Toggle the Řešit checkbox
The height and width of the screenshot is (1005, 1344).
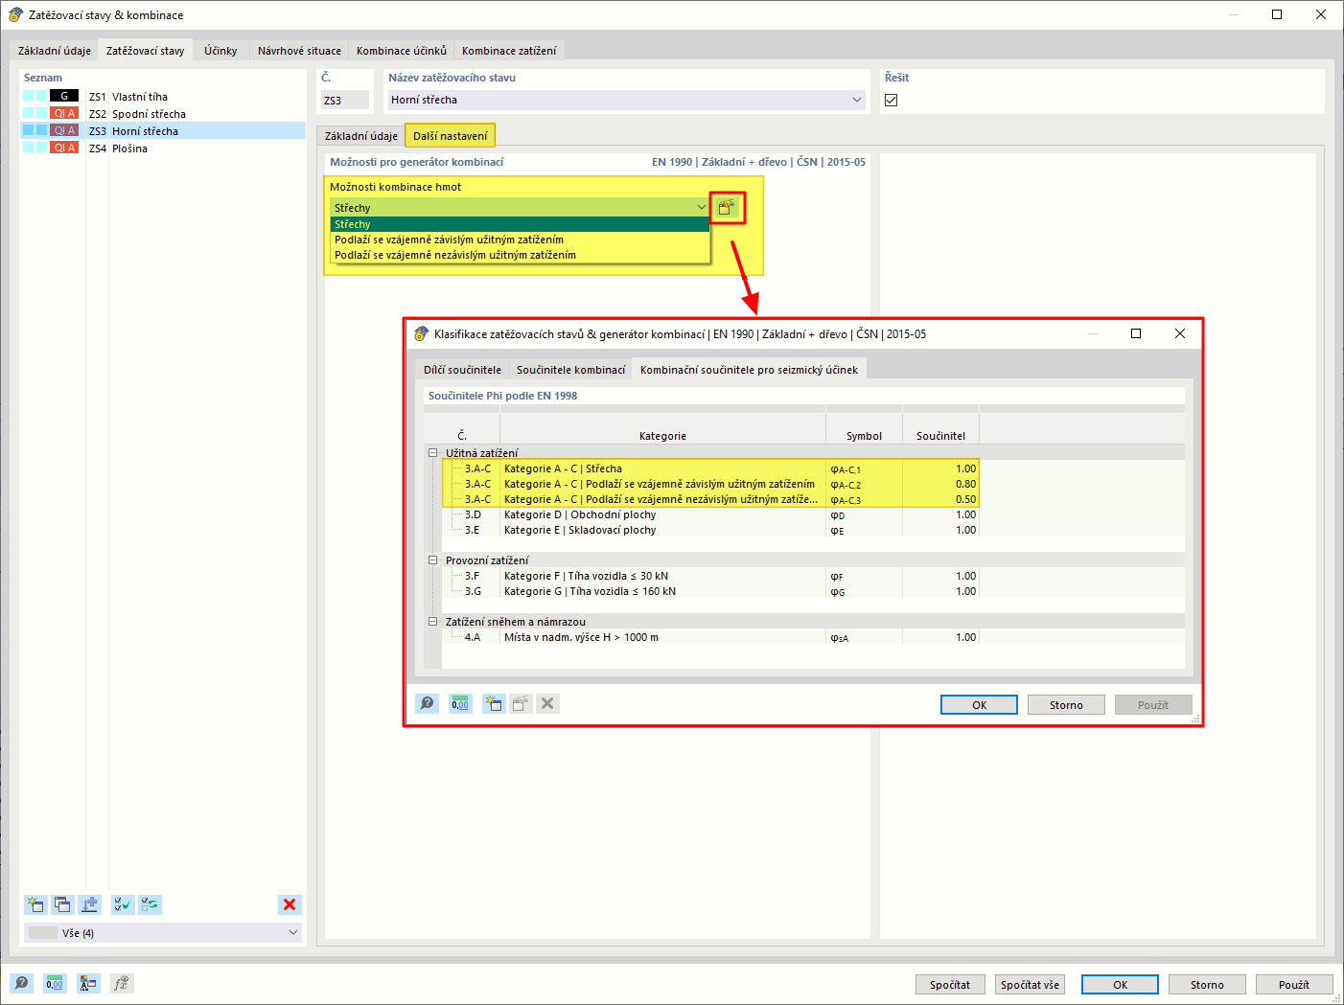click(x=892, y=100)
